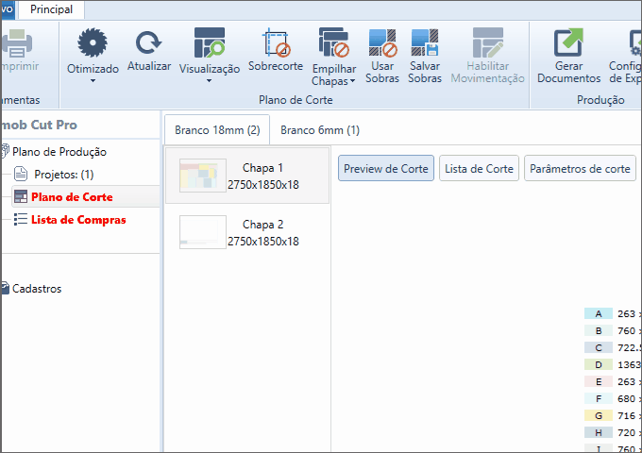This screenshot has width=642, height=453.
Task: Click the Visualização icon
Action: tap(210, 42)
